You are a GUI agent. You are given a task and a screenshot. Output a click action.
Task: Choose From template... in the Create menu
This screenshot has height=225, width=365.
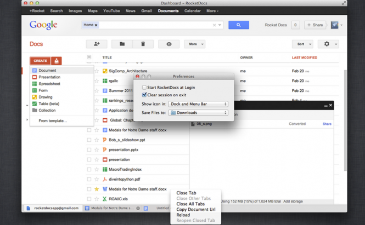[x=53, y=121]
